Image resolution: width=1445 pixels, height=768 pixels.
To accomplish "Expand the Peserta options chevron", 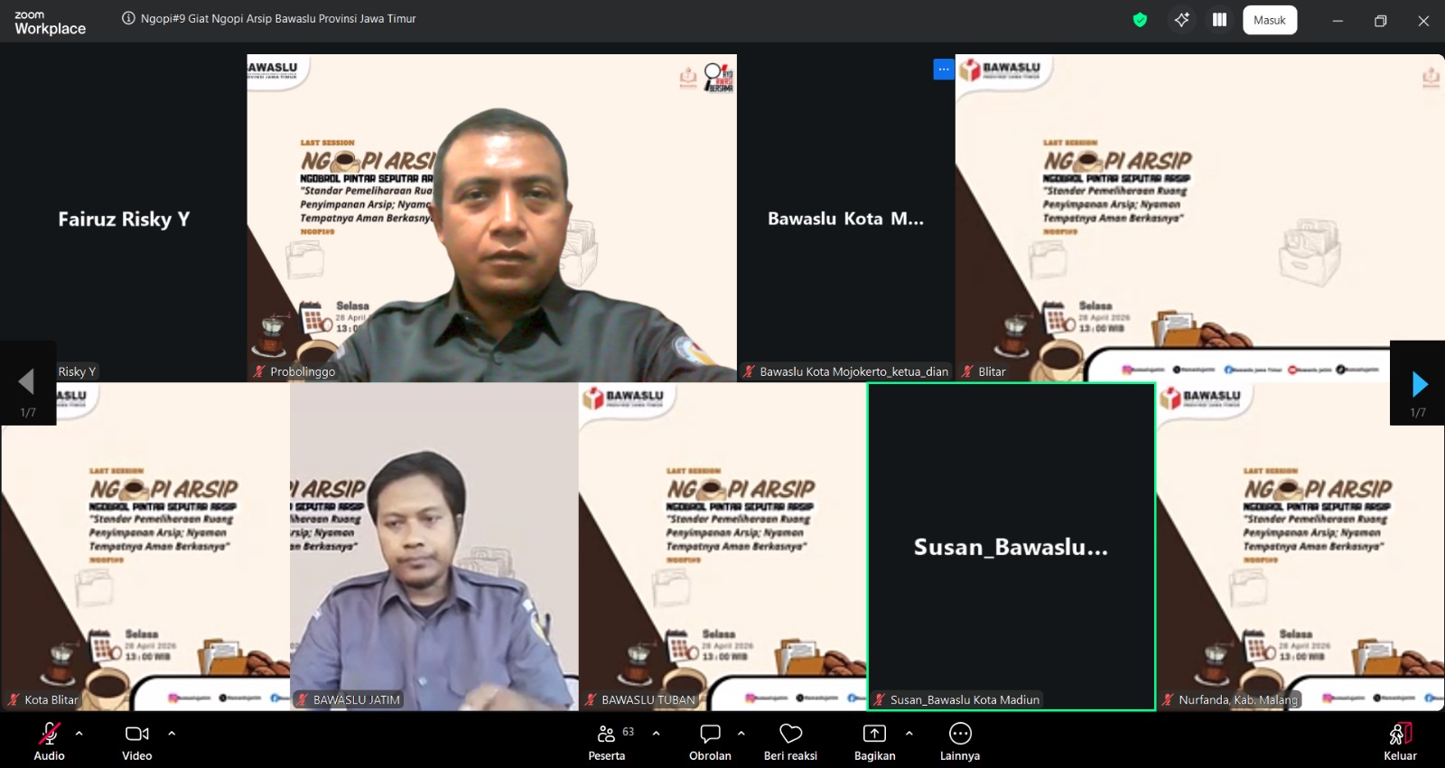I will [x=656, y=734].
